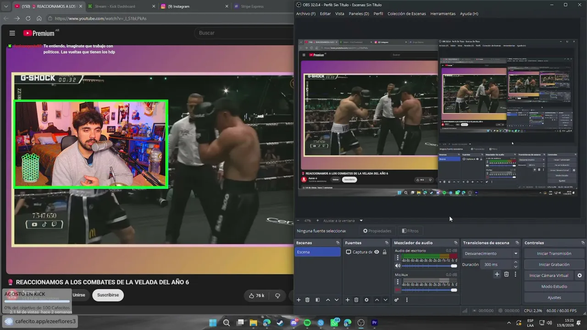Image resolution: width=587 pixels, height=330 pixels.
Task: Enable Modo Estudio
Action: pyautogui.click(x=554, y=286)
